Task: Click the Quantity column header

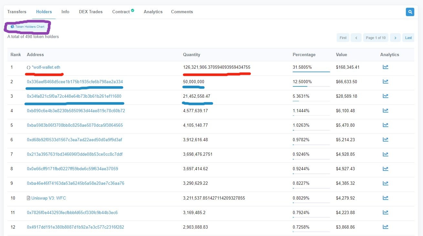Action: [x=192, y=54]
